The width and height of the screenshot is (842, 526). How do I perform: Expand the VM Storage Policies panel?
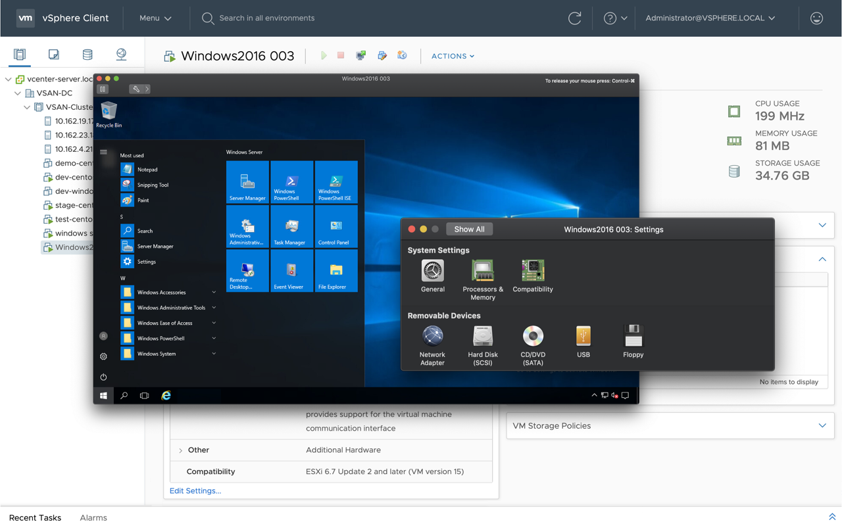pos(822,426)
